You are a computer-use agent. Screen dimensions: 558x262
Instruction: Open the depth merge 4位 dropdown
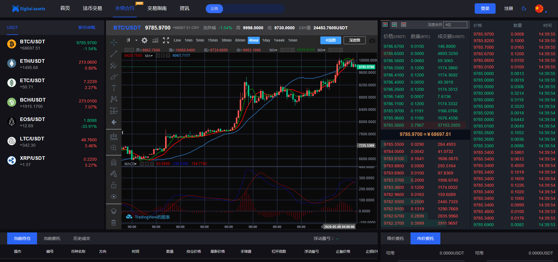point(455,25)
